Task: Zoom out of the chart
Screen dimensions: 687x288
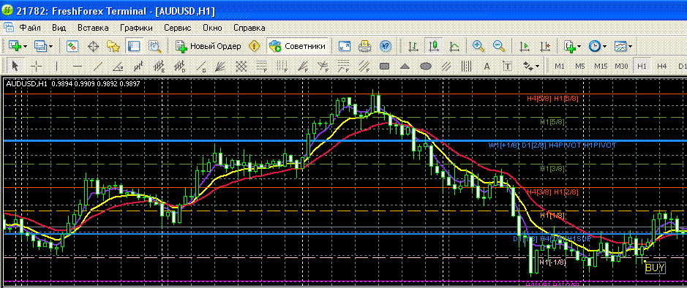Action: pos(498,46)
